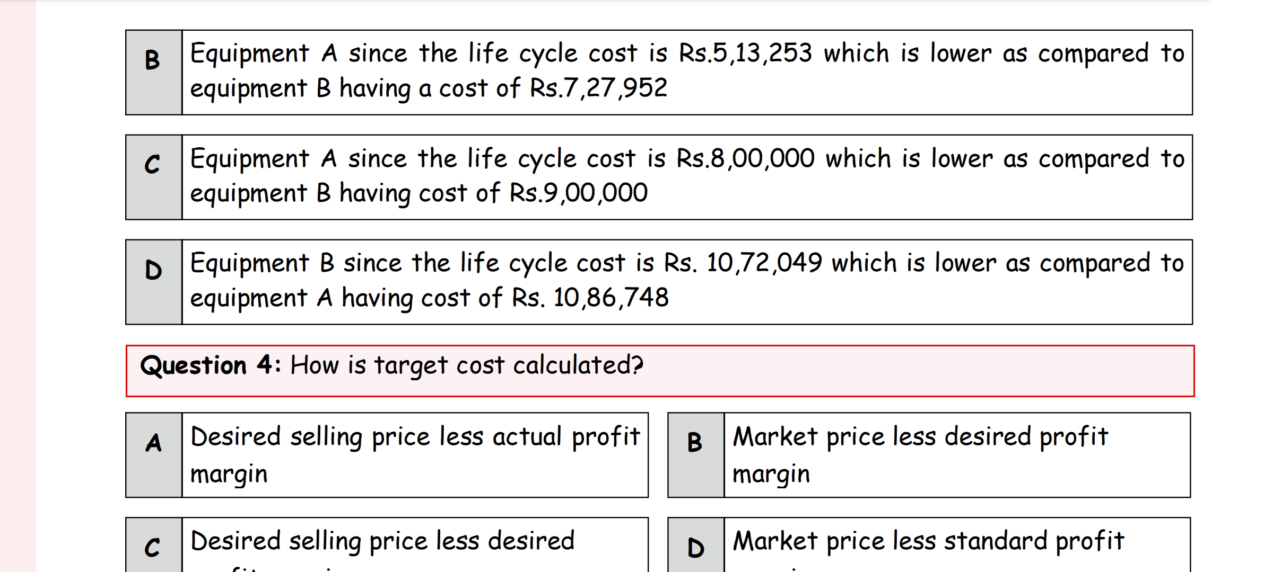
Task: Select option B letter box for Equipment A Rs.5,13,253
Action: pos(154,72)
